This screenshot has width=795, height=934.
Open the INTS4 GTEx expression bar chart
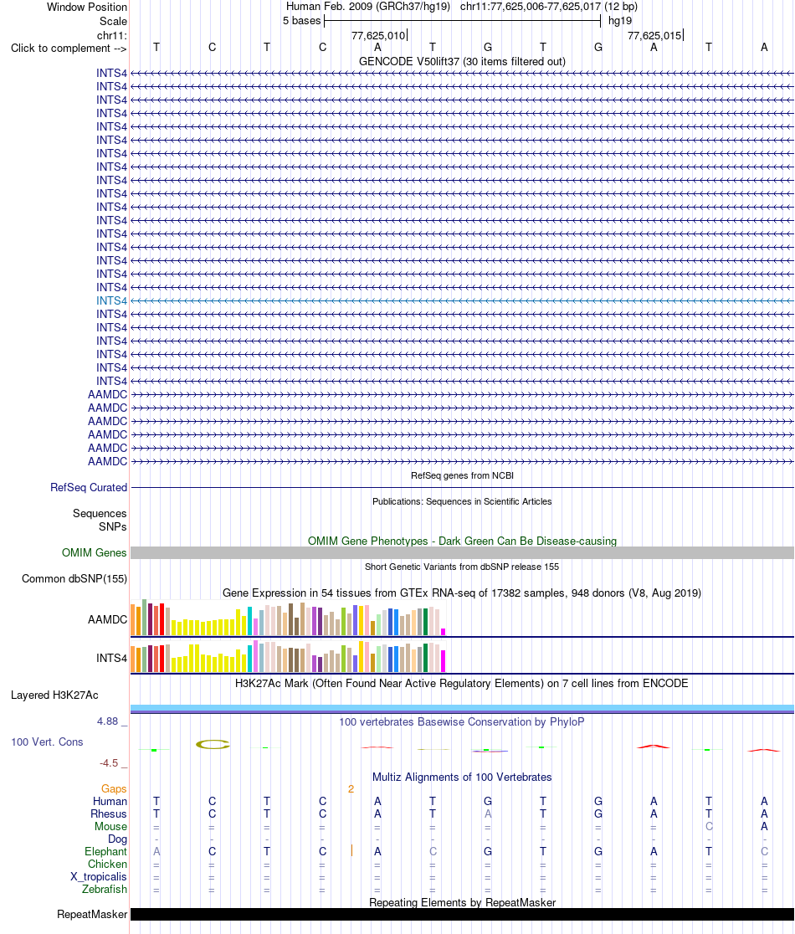click(x=288, y=656)
